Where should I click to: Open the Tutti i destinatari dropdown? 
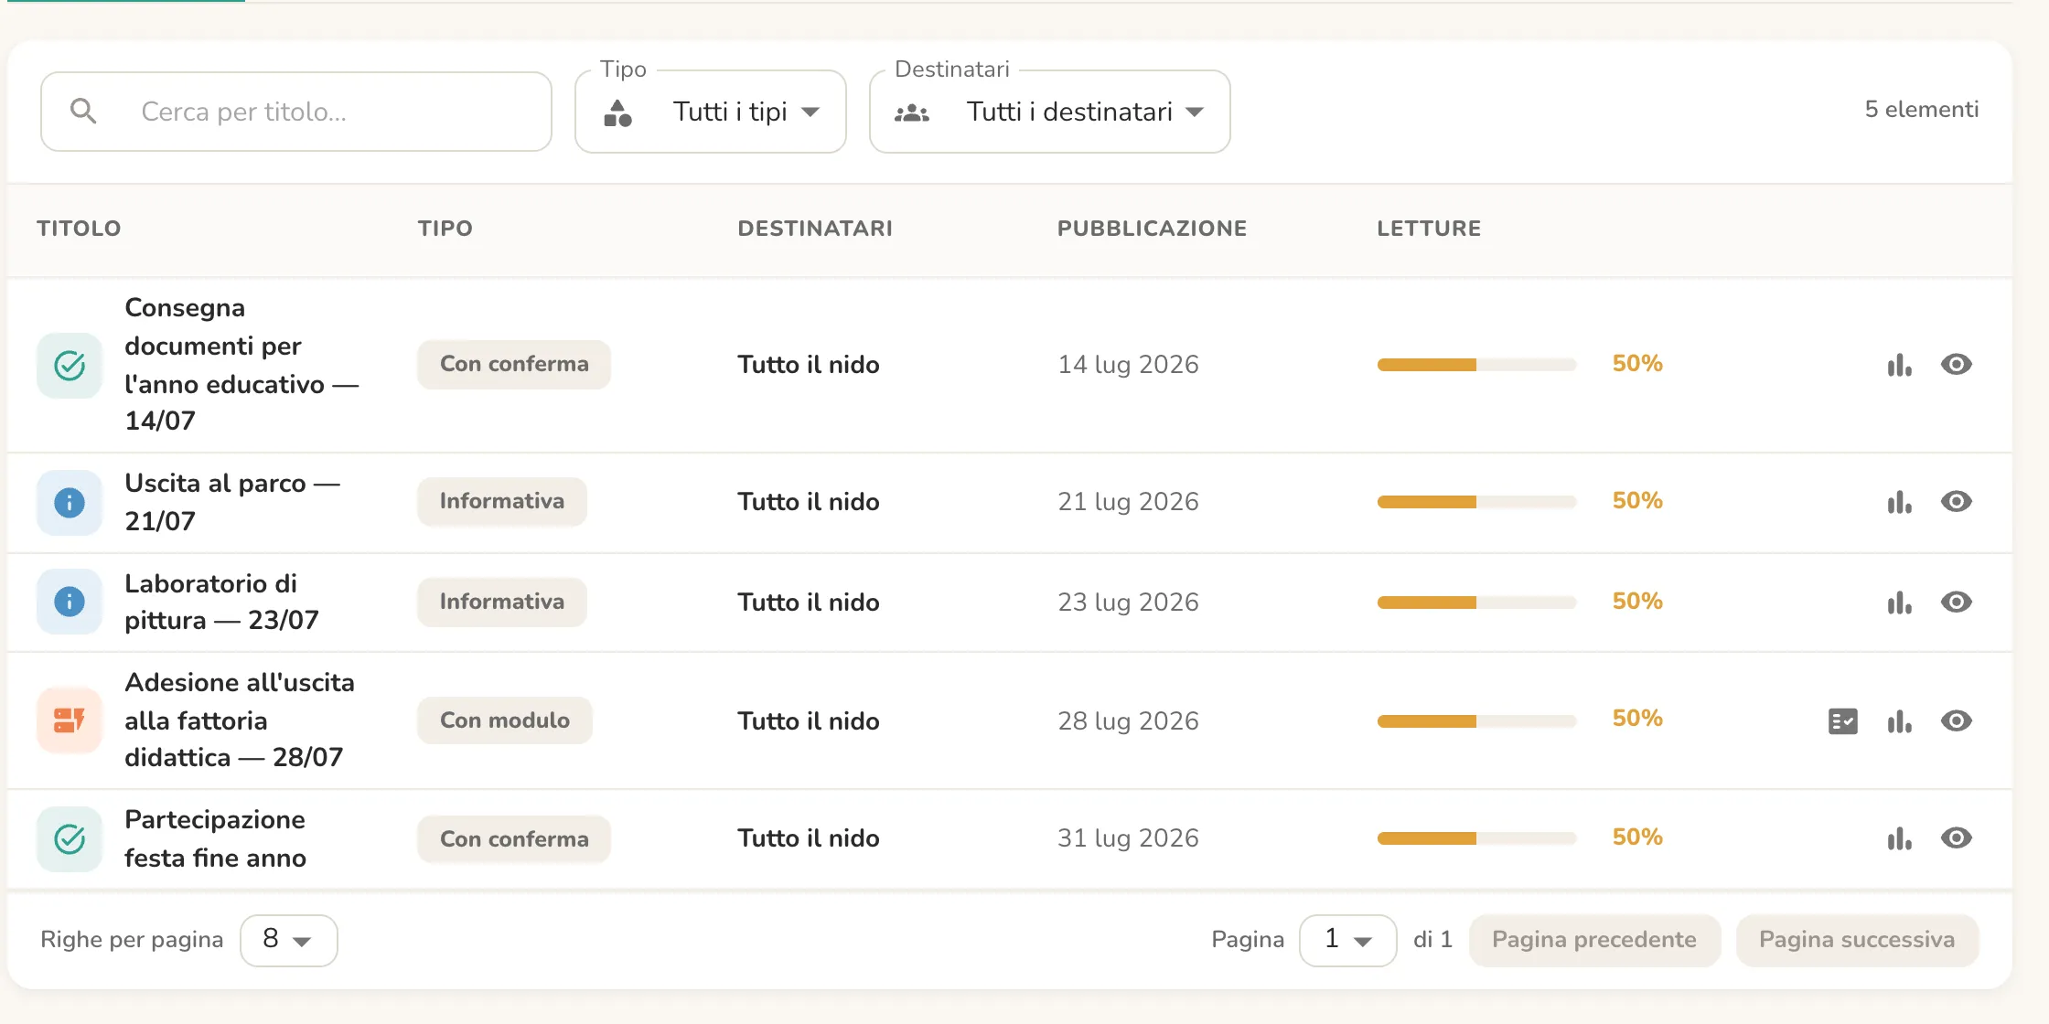tap(1050, 112)
